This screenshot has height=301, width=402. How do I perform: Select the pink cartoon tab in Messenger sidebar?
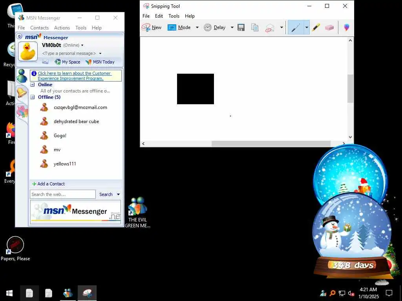click(22, 112)
